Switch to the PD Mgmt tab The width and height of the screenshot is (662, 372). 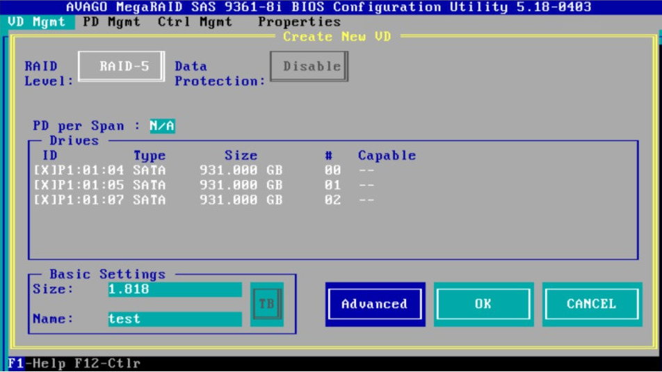111,22
